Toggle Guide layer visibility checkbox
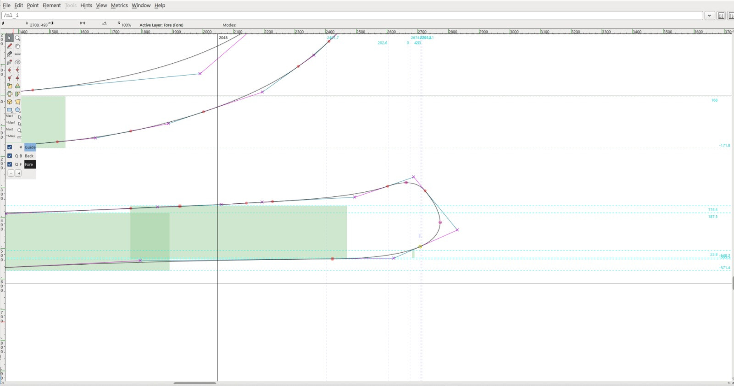The image size is (734, 386). 10,147
